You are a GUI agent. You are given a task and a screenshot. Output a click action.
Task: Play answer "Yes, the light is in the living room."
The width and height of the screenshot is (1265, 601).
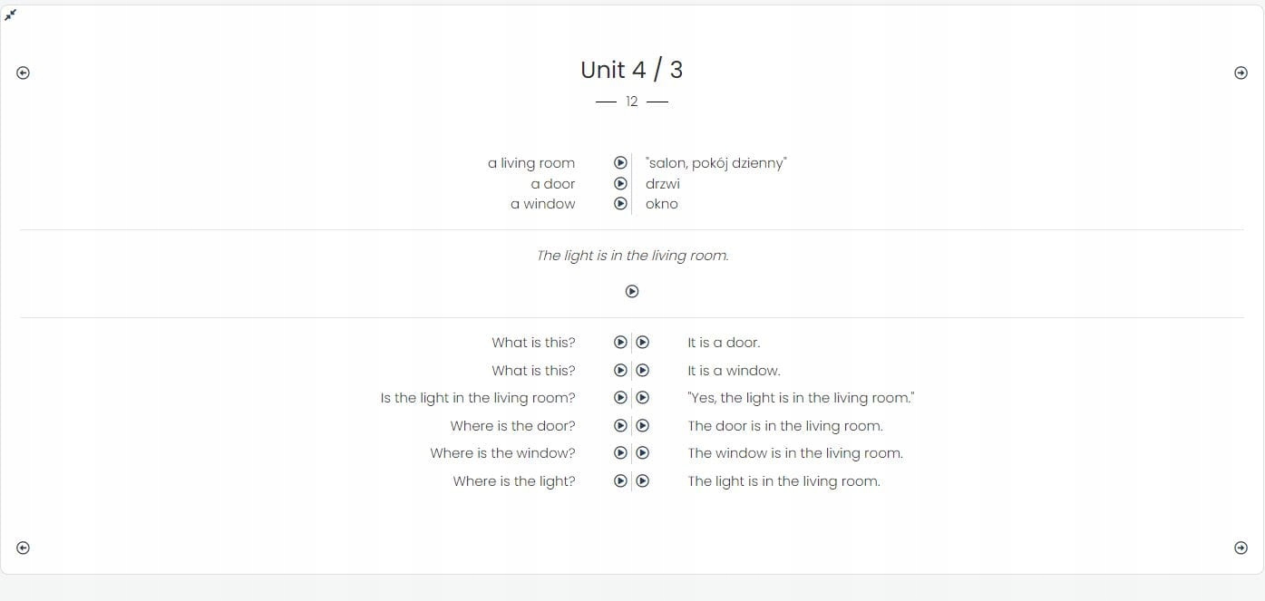pos(643,398)
